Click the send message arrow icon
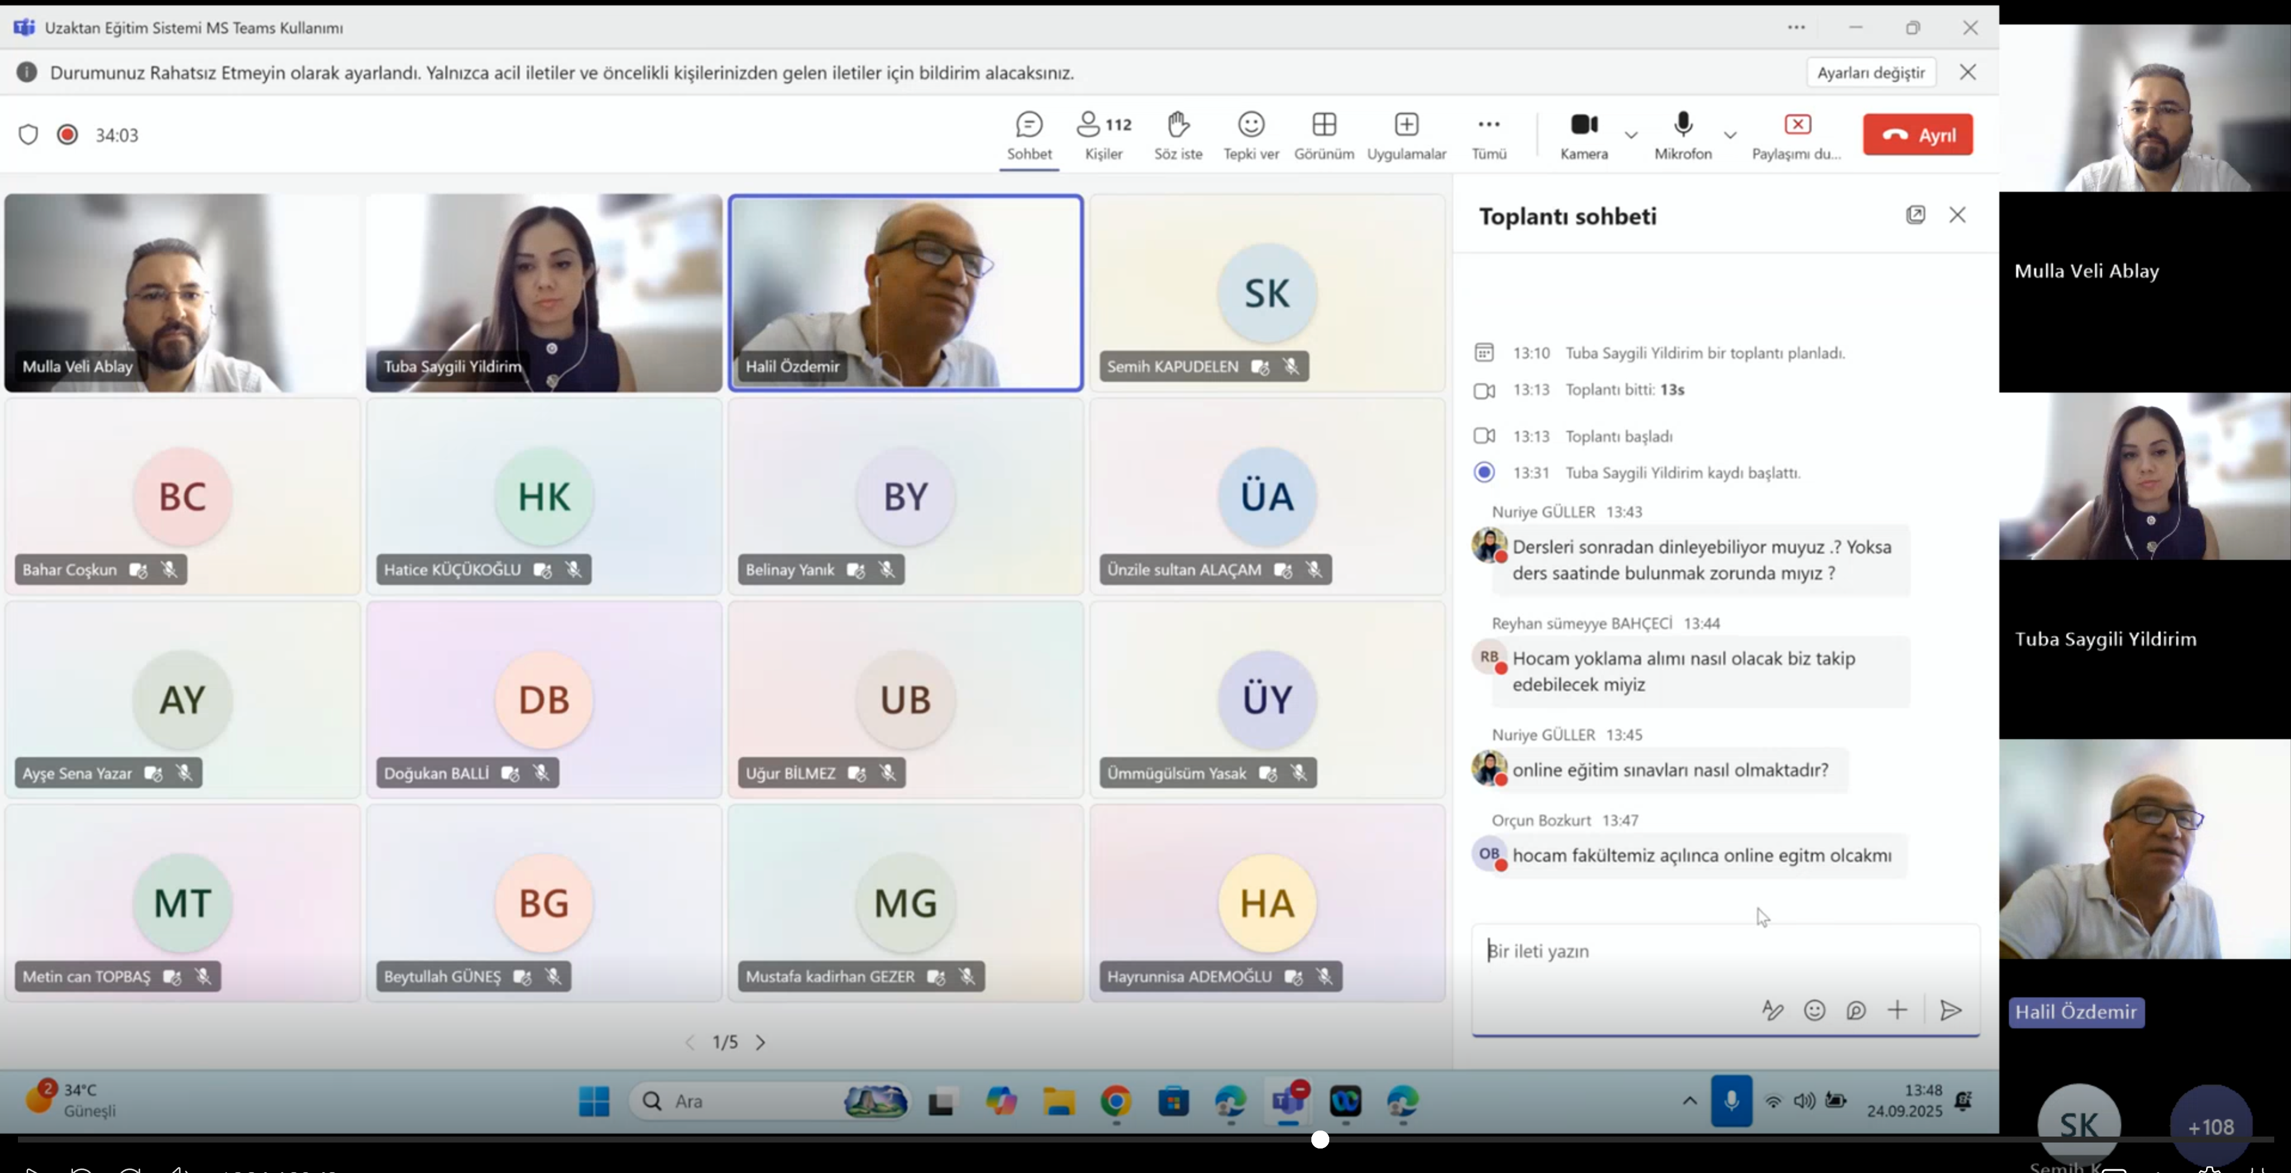The width and height of the screenshot is (2291, 1173). [1950, 1010]
